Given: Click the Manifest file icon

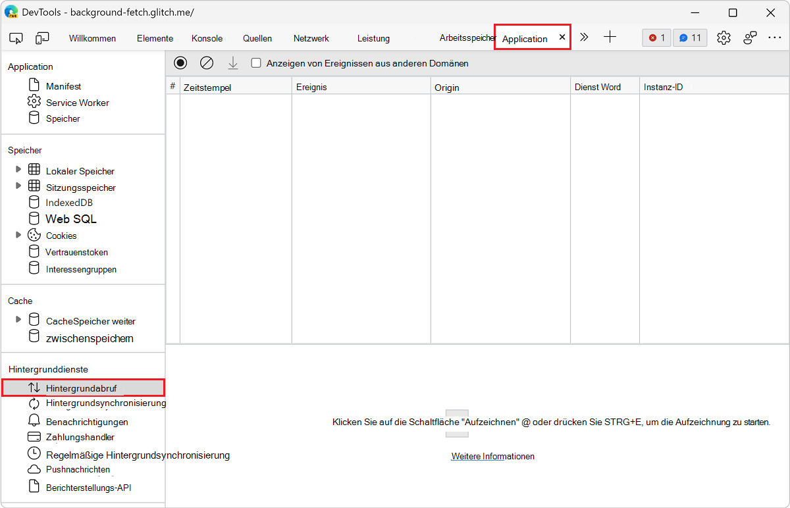Looking at the screenshot, I should (x=34, y=86).
